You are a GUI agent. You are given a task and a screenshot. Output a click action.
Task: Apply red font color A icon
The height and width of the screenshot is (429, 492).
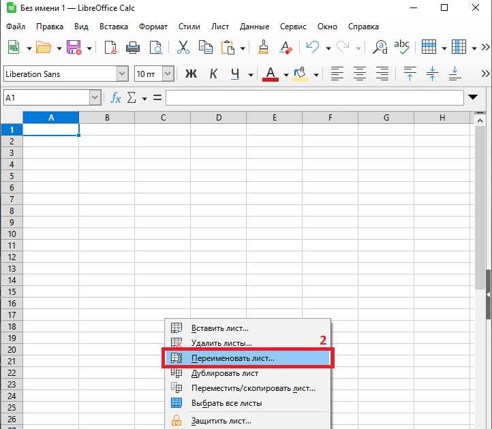270,74
